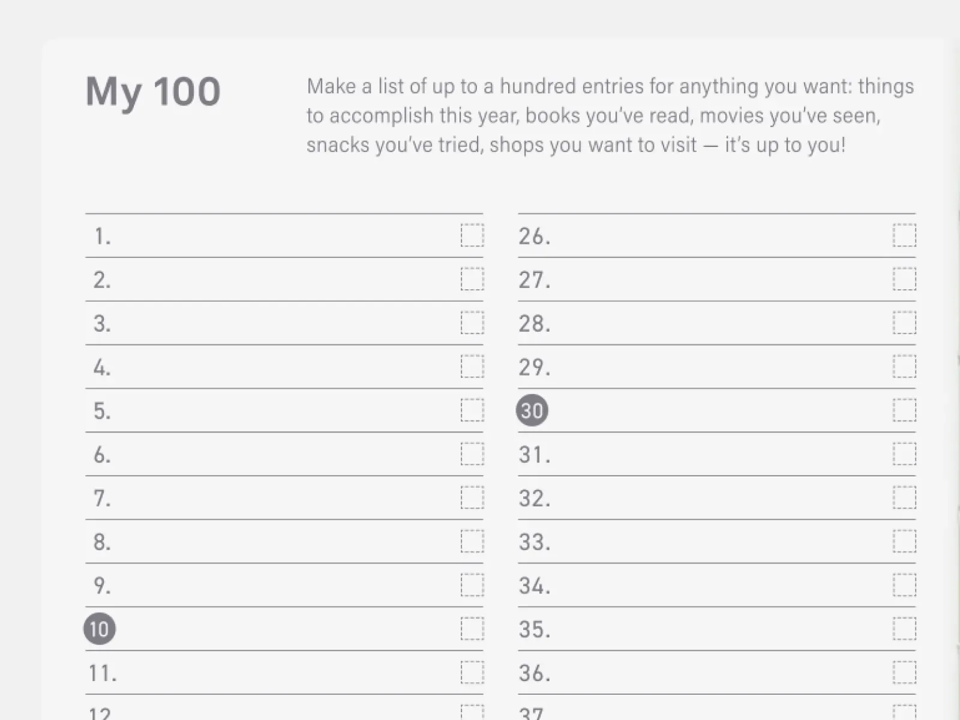Check the box for entry 36
Viewport: 960px width, 720px height.
904,673
